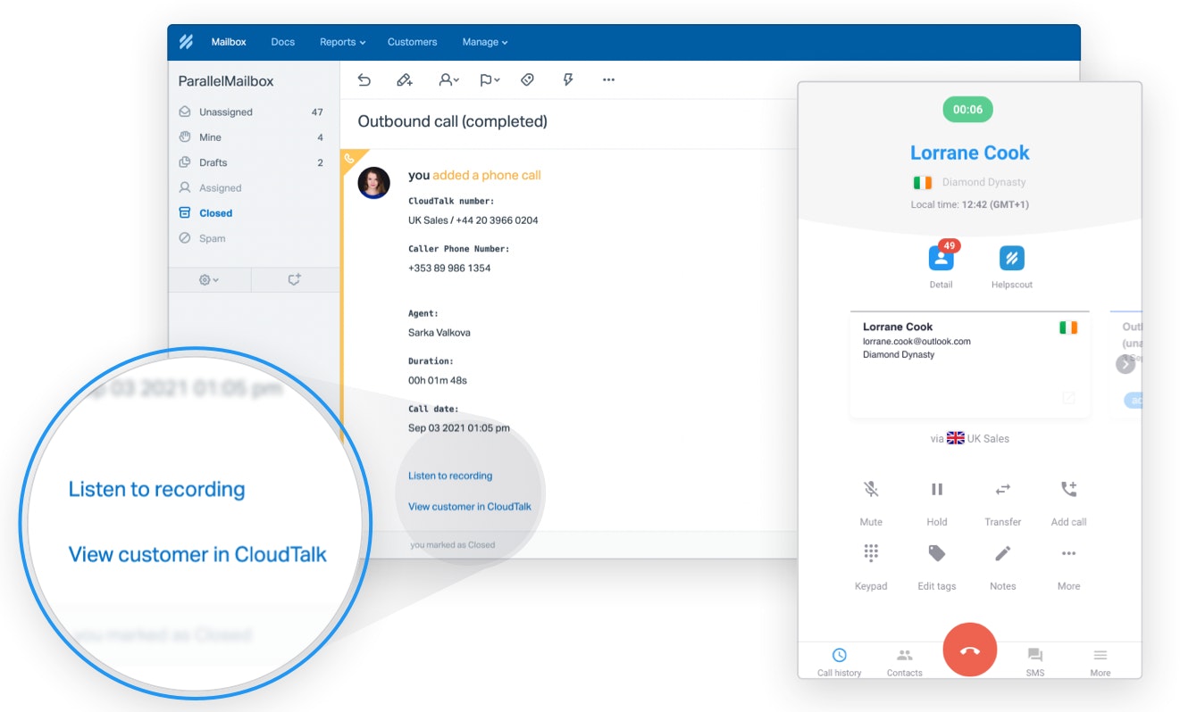The image size is (1180, 712).
Task: Click the Local time 12:42 text
Action: click(x=970, y=204)
